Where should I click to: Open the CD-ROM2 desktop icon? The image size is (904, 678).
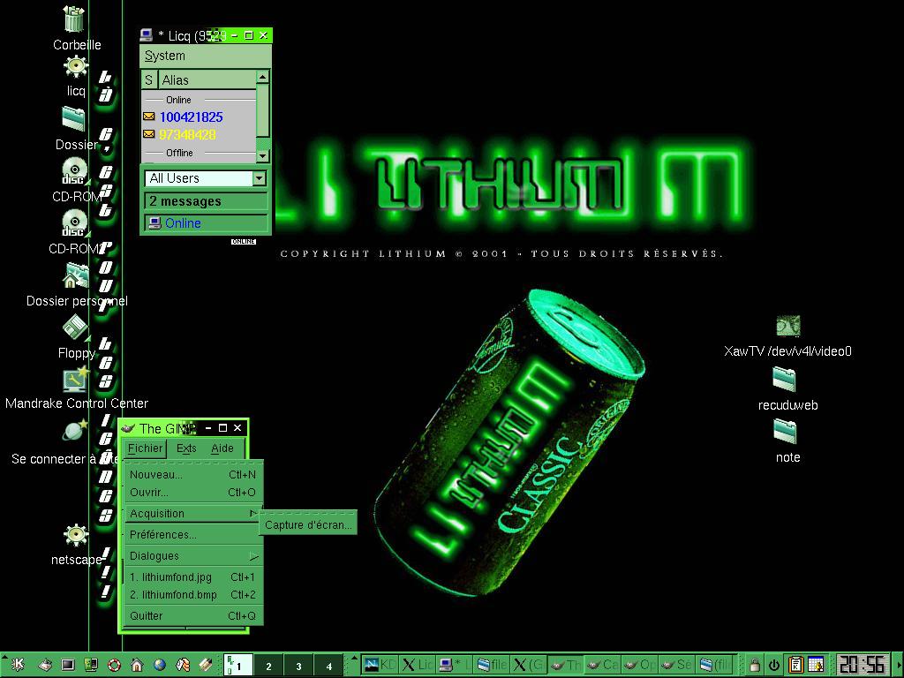click(x=75, y=223)
